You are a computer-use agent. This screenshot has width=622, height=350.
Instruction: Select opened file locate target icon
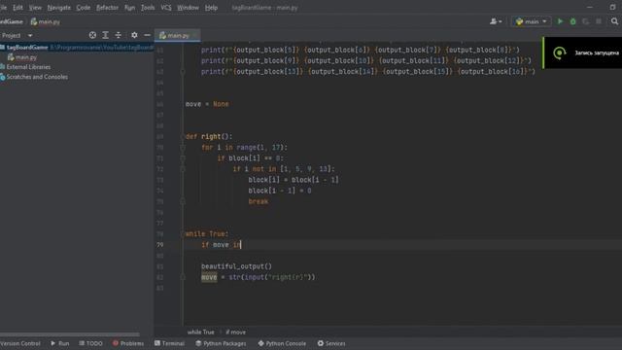92,35
